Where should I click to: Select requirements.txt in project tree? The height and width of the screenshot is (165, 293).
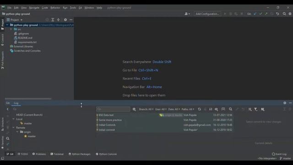coord(27,42)
